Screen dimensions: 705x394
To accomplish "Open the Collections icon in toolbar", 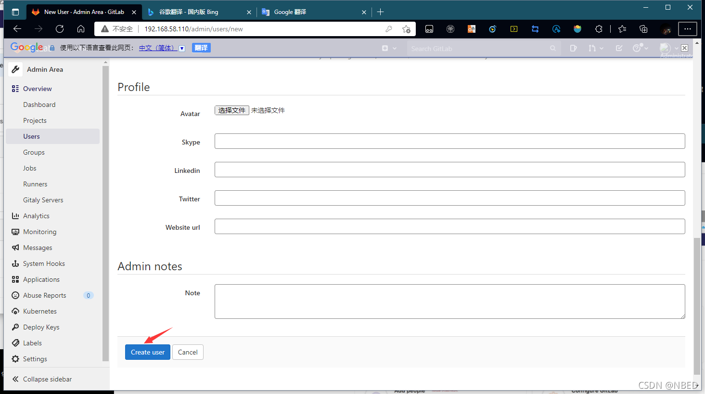I will (x=643, y=29).
